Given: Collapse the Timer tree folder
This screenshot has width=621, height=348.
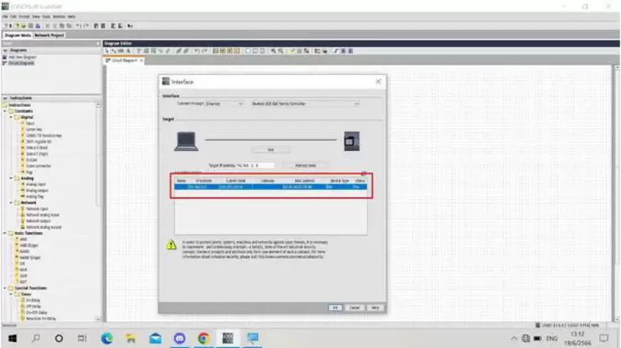Looking at the screenshot, I should (x=11, y=294).
